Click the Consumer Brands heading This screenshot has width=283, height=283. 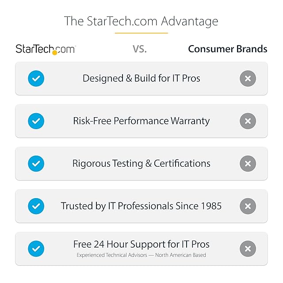coord(228,49)
